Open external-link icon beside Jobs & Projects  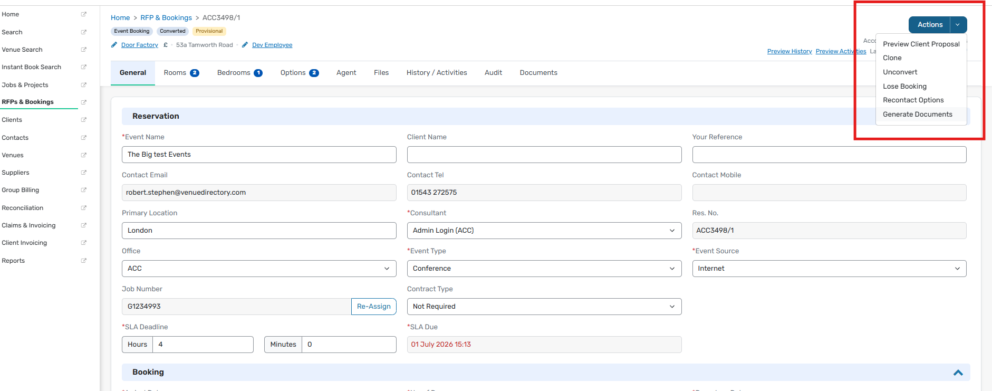tap(83, 85)
